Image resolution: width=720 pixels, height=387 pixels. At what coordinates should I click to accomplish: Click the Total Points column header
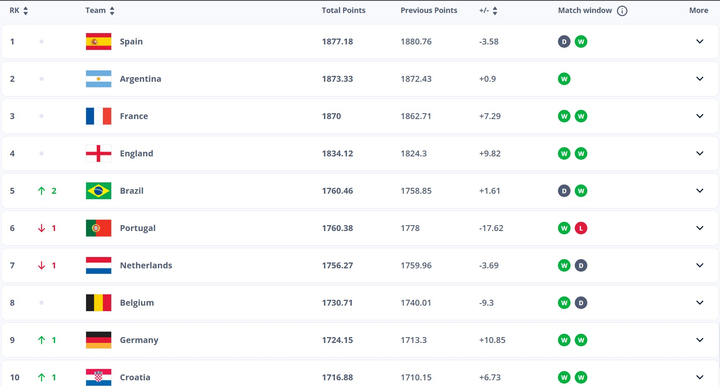(x=343, y=10)
